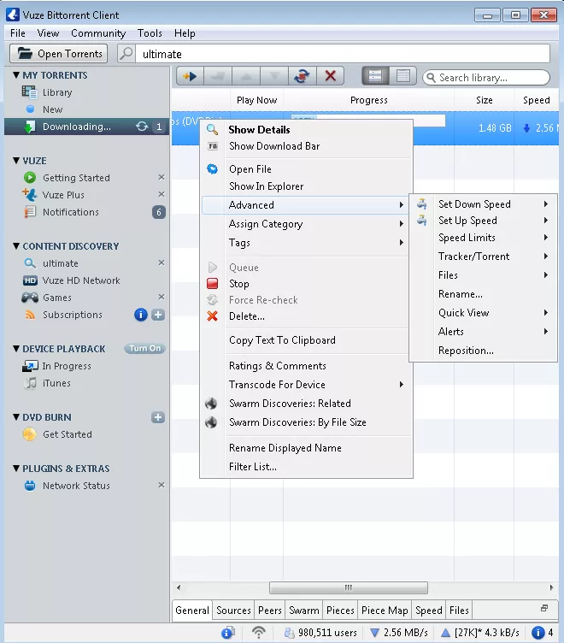Open Vuze Plus sidebar entry

(x=63, y=195)
